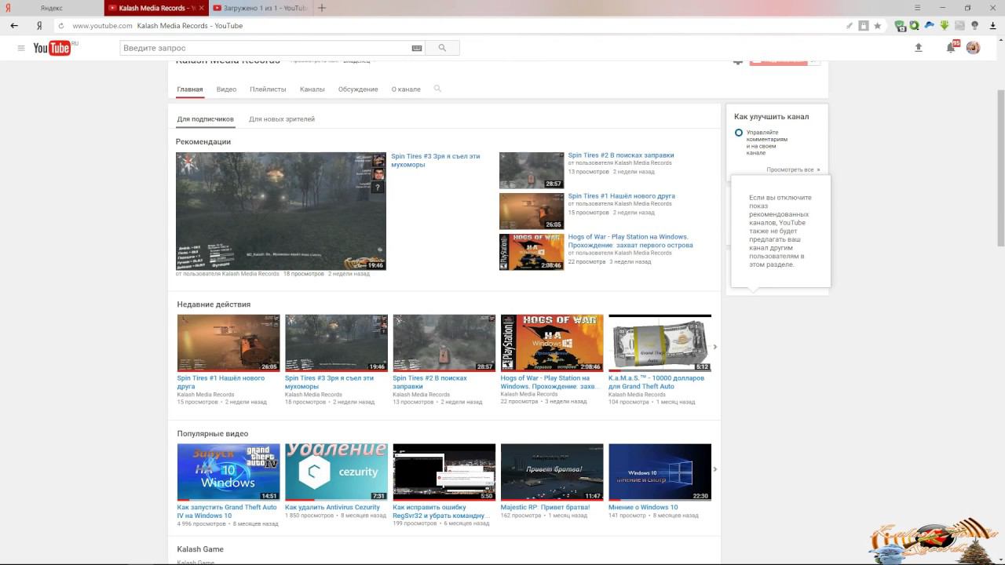
Task: Open the YouTube guide hamburger menu
Action: click(21, 49)
